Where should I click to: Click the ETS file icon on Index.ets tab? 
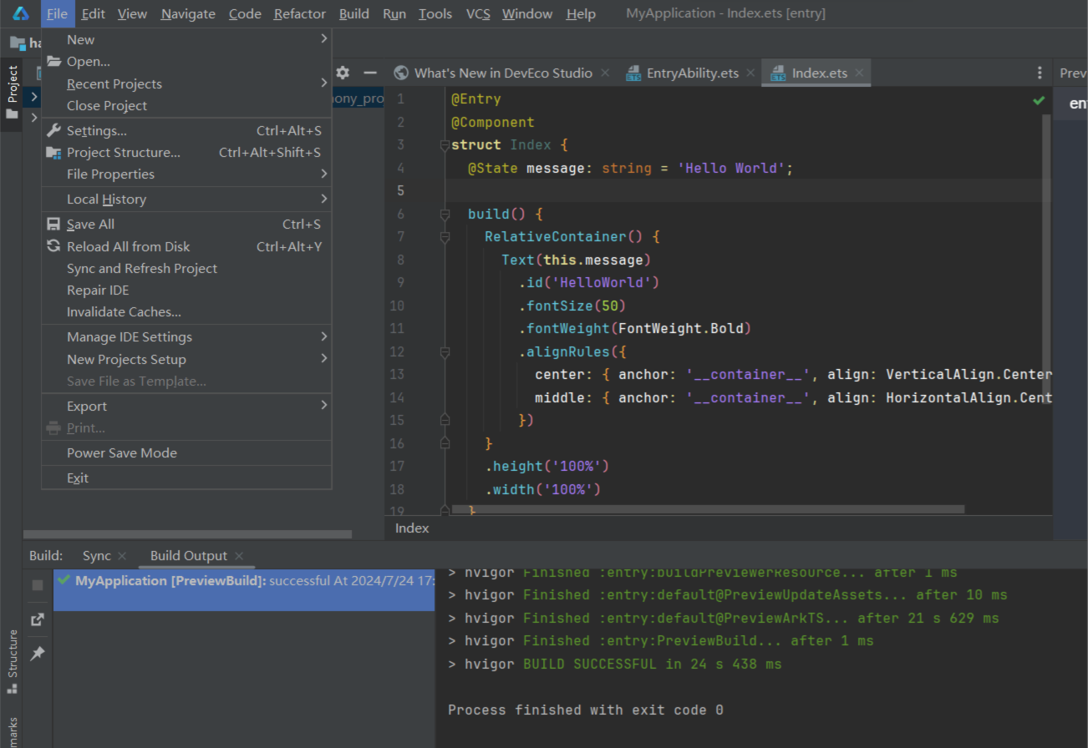(x=779, y=73)
